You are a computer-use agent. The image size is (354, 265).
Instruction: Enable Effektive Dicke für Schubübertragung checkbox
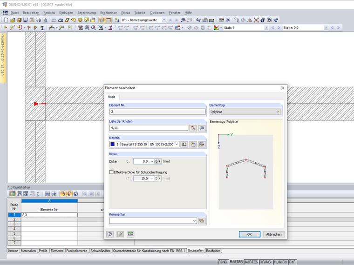111,172
